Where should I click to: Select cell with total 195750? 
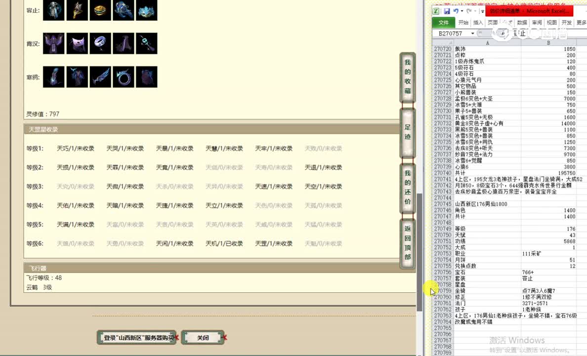click(548, 173)
